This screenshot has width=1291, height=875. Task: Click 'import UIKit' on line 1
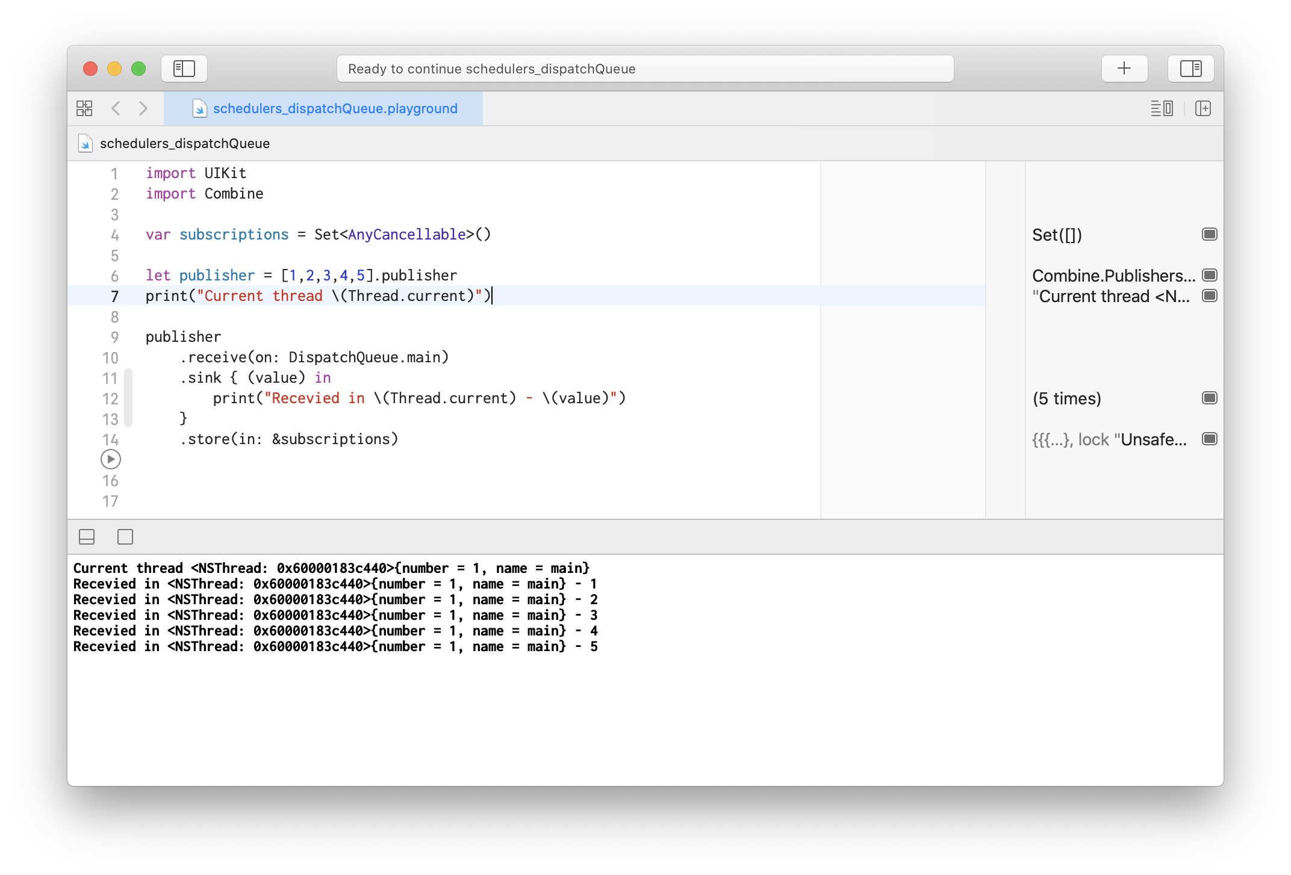(x=196, y=173)
